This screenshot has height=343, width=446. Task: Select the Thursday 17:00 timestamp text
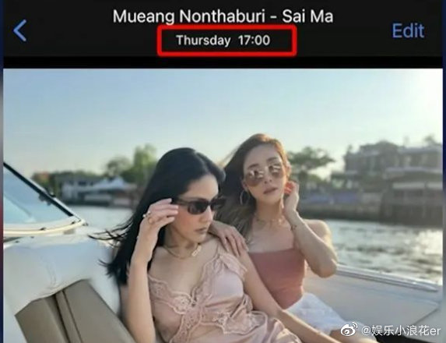[223, 41]
